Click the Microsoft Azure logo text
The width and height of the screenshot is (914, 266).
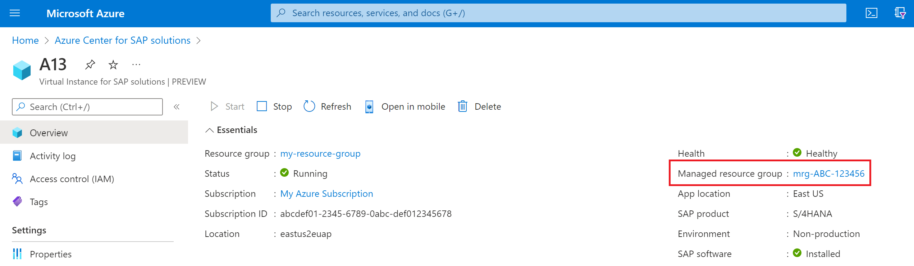(x=86, y=13)
